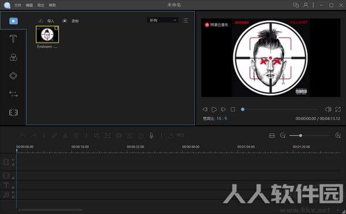Open the feedback chat icon in title bar
The image size is (346, 214).
coord(296,5)
